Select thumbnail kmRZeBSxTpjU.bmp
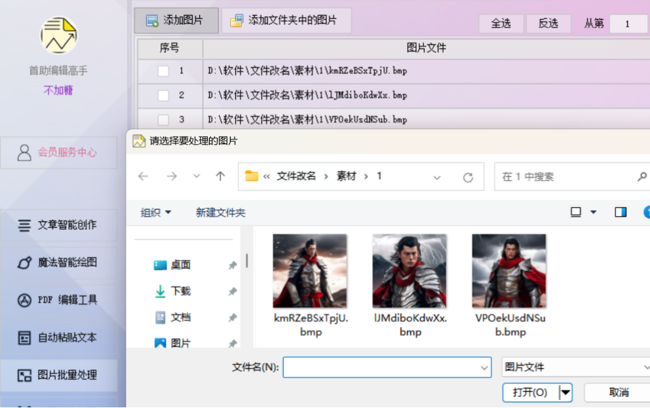The height and width of the screenshot is (408, 650). pos(310,286)
